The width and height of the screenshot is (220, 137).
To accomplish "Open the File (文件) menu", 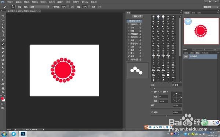I will click(x=10, y=2).
